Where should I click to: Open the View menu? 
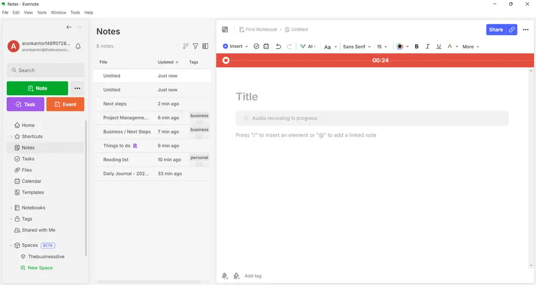click(28, 12)
